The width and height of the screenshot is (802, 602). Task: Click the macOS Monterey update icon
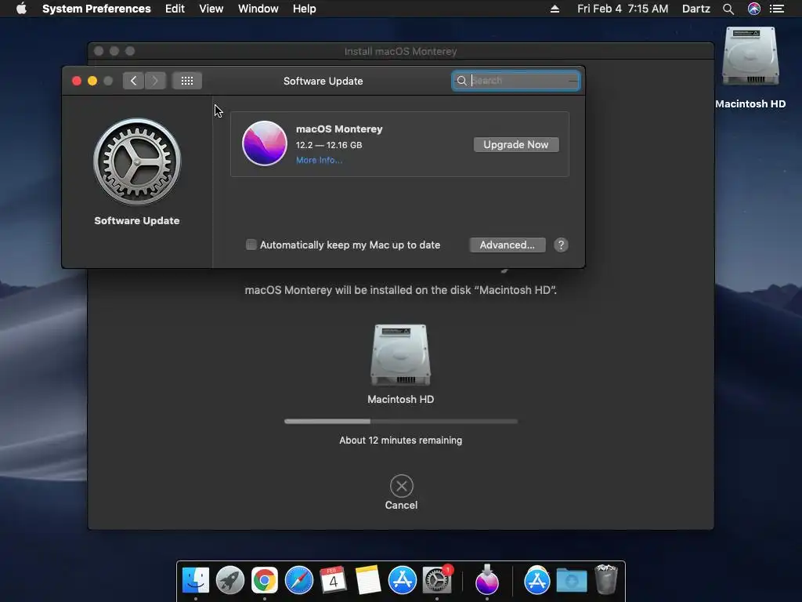pos(265,143)
